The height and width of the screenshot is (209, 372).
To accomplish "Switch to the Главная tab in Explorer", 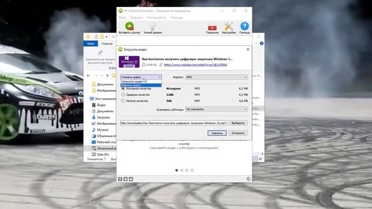I will (107, 44).
